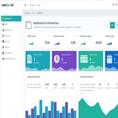
Task: Expand the Masters menu chevron
Action: 20,47
